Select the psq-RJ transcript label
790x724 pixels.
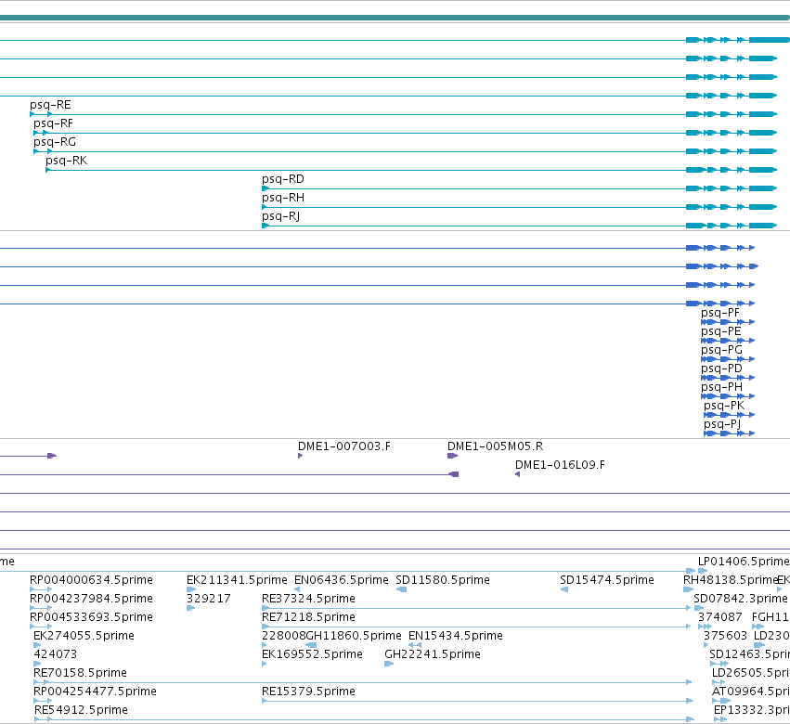coord(280,216)
